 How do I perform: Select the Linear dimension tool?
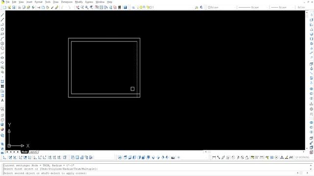tap(214, 157)
